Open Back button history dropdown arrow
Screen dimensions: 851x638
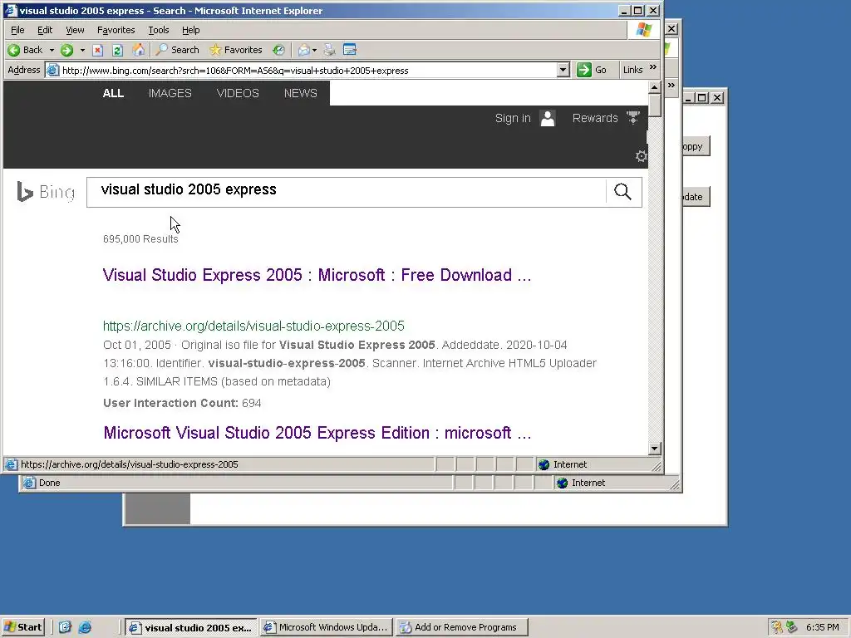point(52,50)
